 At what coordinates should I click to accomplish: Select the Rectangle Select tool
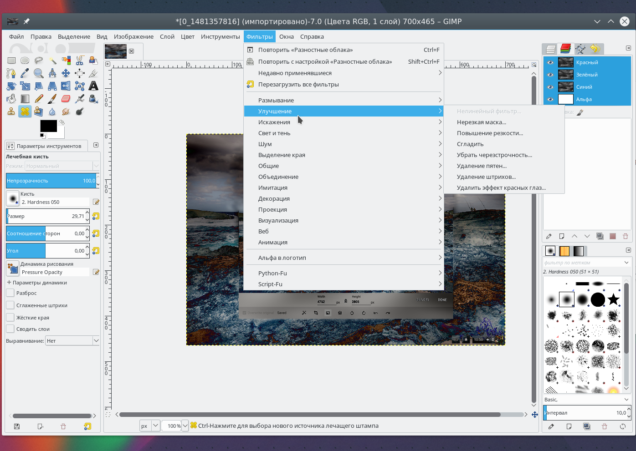(11, 60)
